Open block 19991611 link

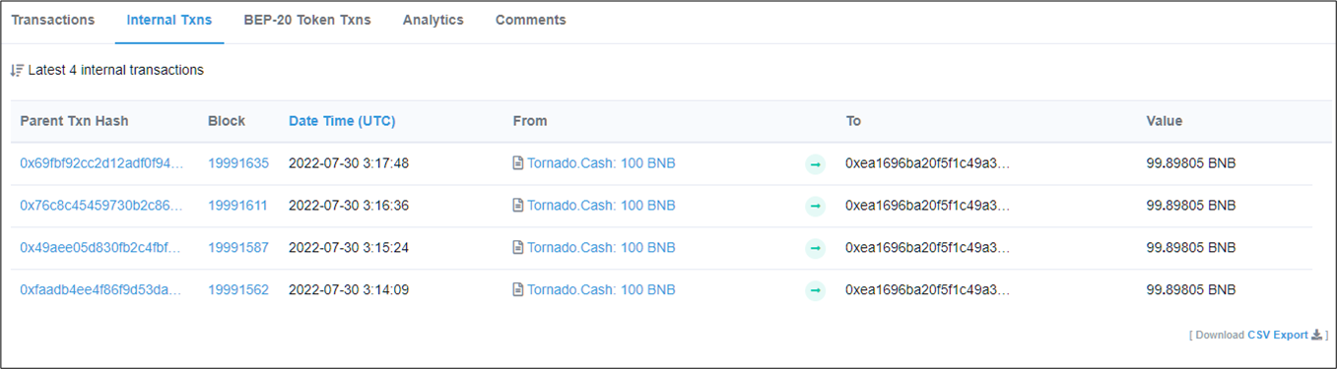pos(238,206)
